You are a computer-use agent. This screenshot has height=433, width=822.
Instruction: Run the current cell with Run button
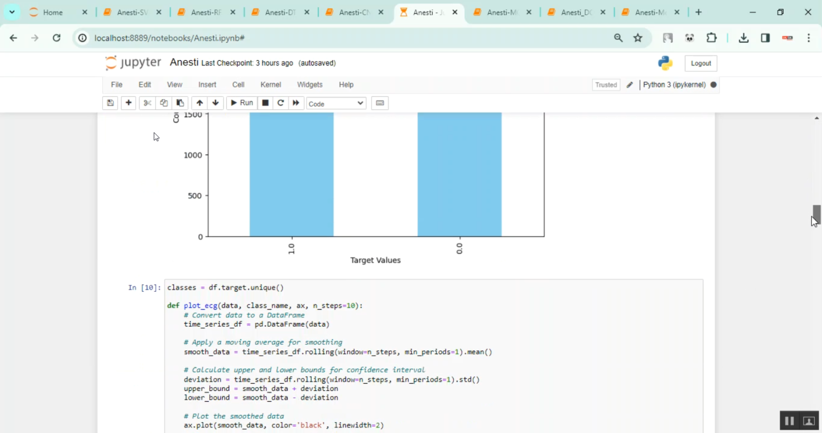pos(242,103)
